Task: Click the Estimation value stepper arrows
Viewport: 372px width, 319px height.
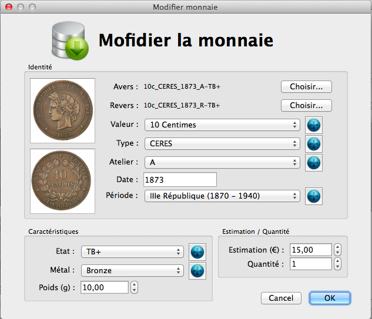Action: (x=337, y=250)
